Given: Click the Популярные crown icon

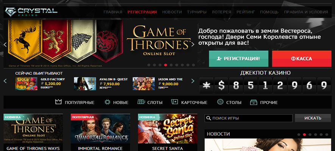Looking at the screenshot, I should click(58, 102).
